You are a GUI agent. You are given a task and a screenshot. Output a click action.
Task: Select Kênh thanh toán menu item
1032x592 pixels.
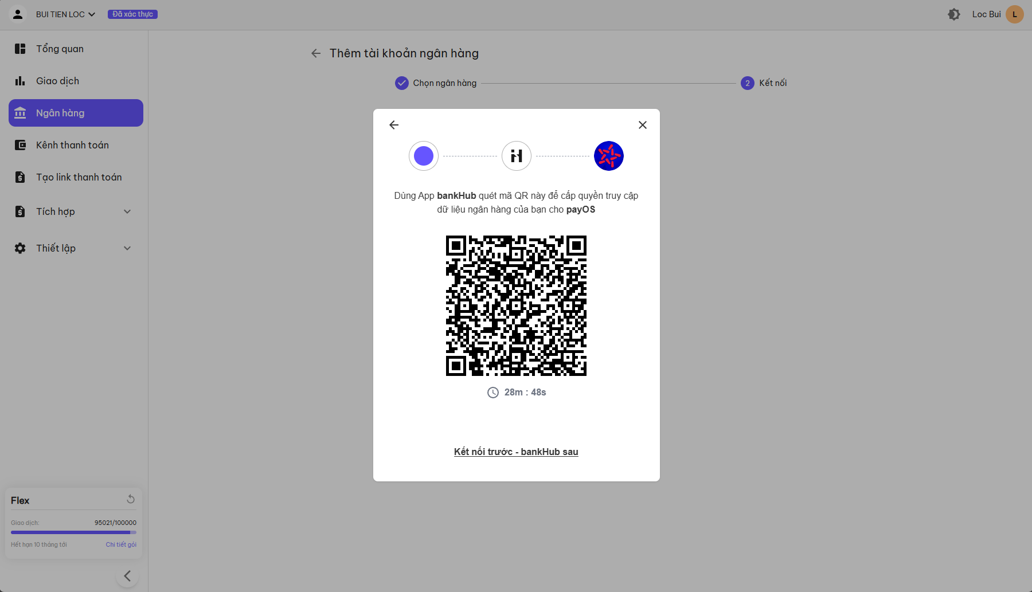[72, 145]
